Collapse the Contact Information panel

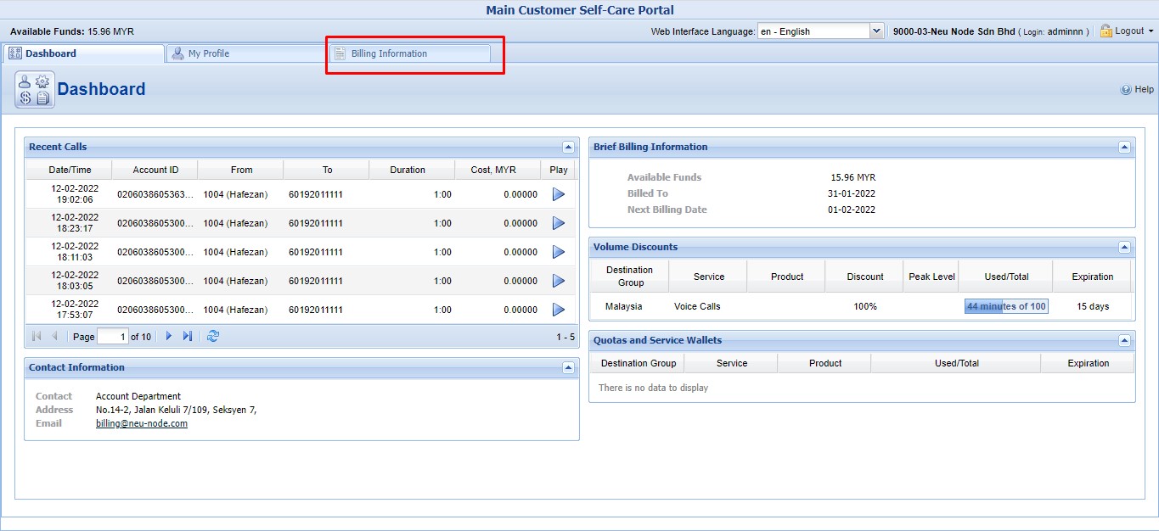pyautogui.click(x=568, y=368)
